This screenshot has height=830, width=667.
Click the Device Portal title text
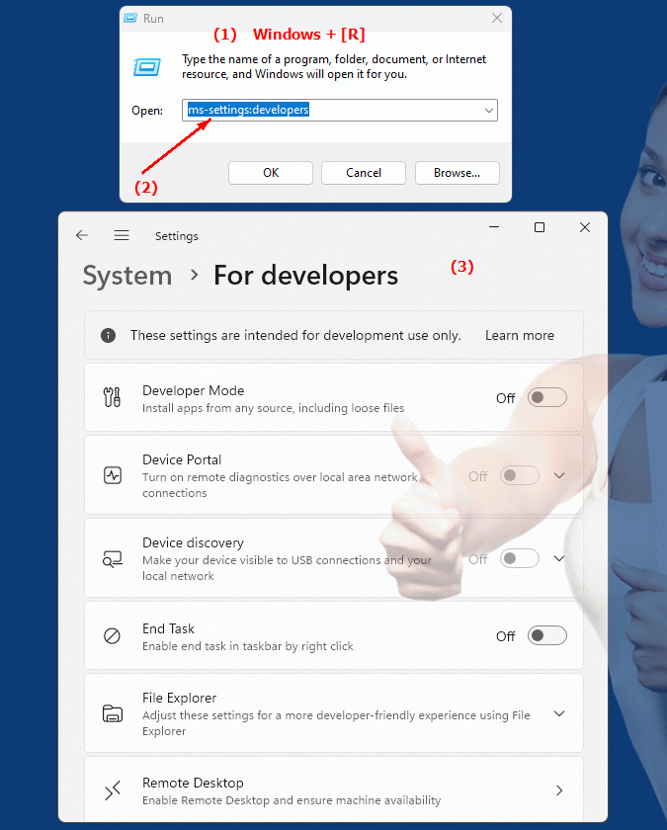click(x=182, y=460)
